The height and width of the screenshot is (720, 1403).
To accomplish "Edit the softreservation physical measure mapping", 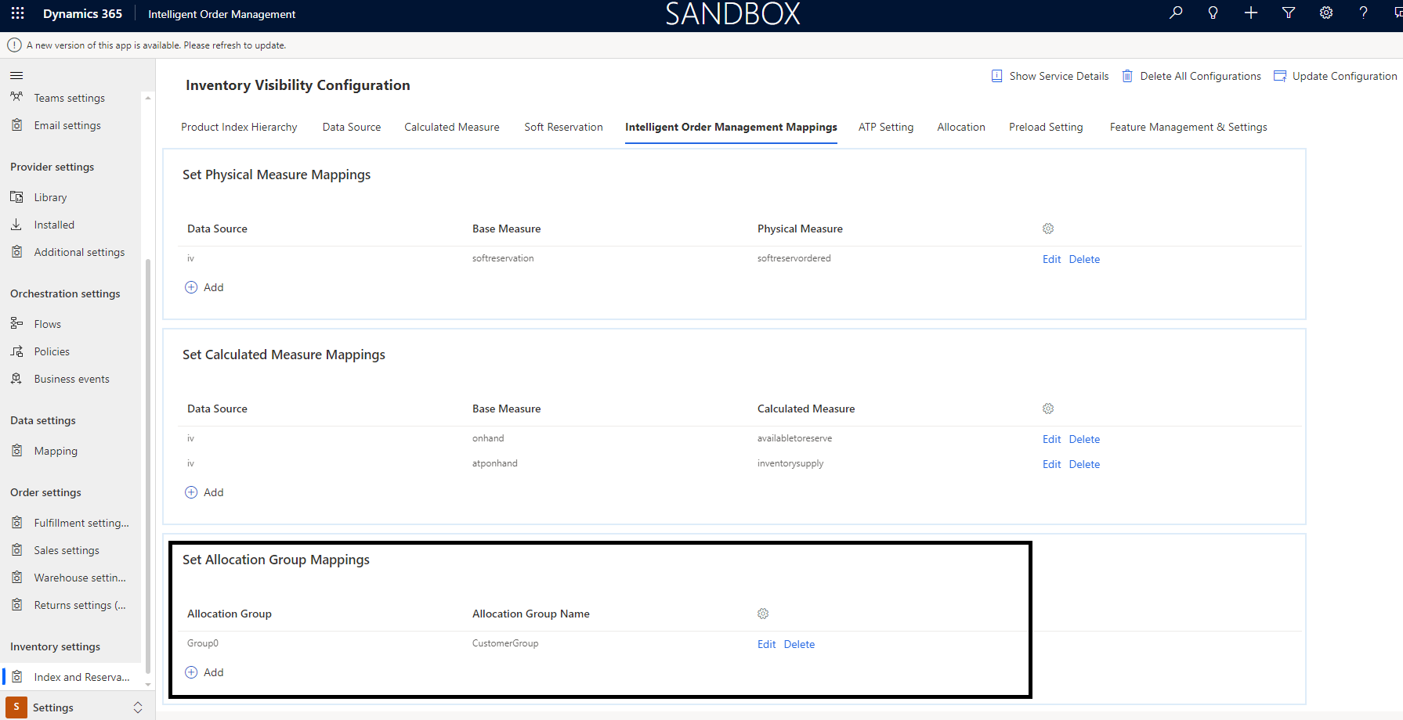I will (1051, 259).
